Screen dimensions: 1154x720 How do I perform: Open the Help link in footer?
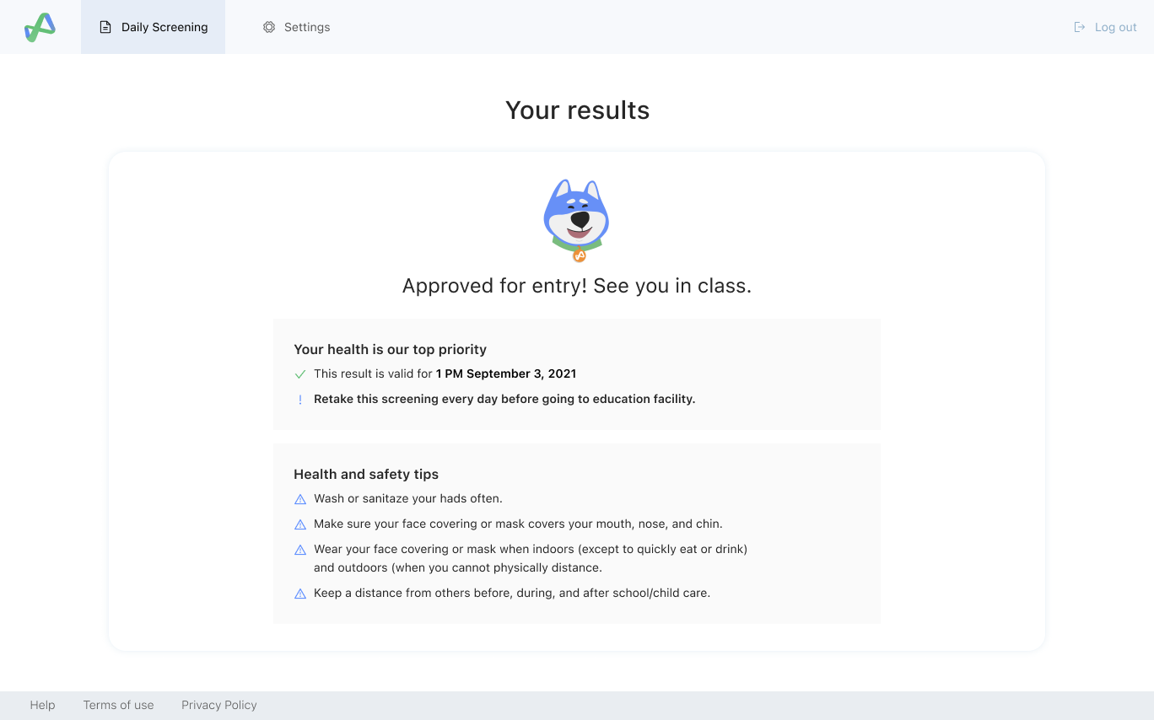tap(42, 705)
